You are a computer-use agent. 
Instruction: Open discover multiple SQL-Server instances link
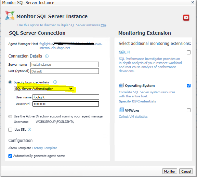(58, 25)
